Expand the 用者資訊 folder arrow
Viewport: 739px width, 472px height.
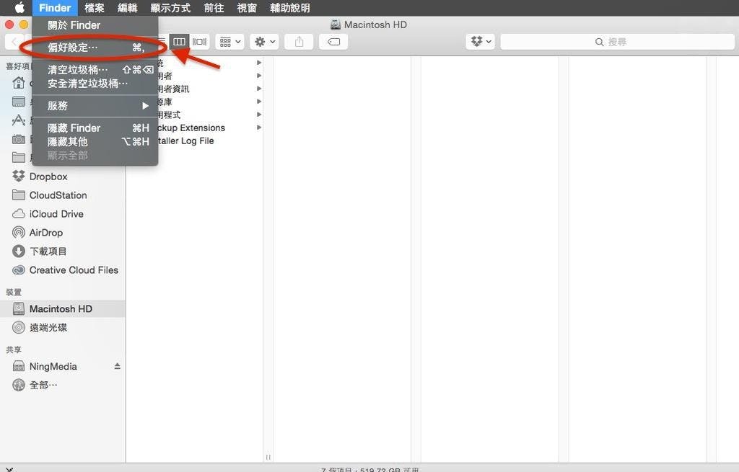[259, 89]
